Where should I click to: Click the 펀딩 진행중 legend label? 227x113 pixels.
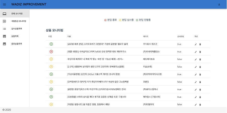145,20
